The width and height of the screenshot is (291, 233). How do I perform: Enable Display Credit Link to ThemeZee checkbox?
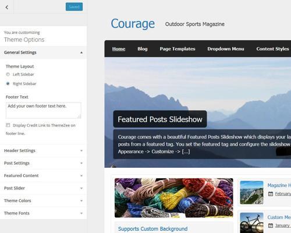(x=8, y=125)
